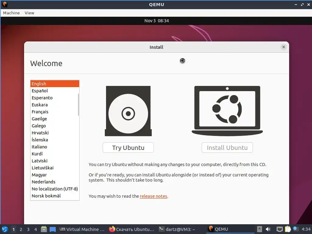
Task: Select Nederlands in language list
Action: tap(55, 182)
